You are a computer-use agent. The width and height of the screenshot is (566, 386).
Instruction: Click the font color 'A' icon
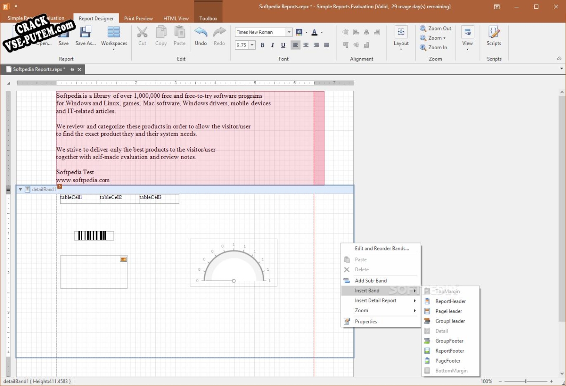click(x=314, y=32)
